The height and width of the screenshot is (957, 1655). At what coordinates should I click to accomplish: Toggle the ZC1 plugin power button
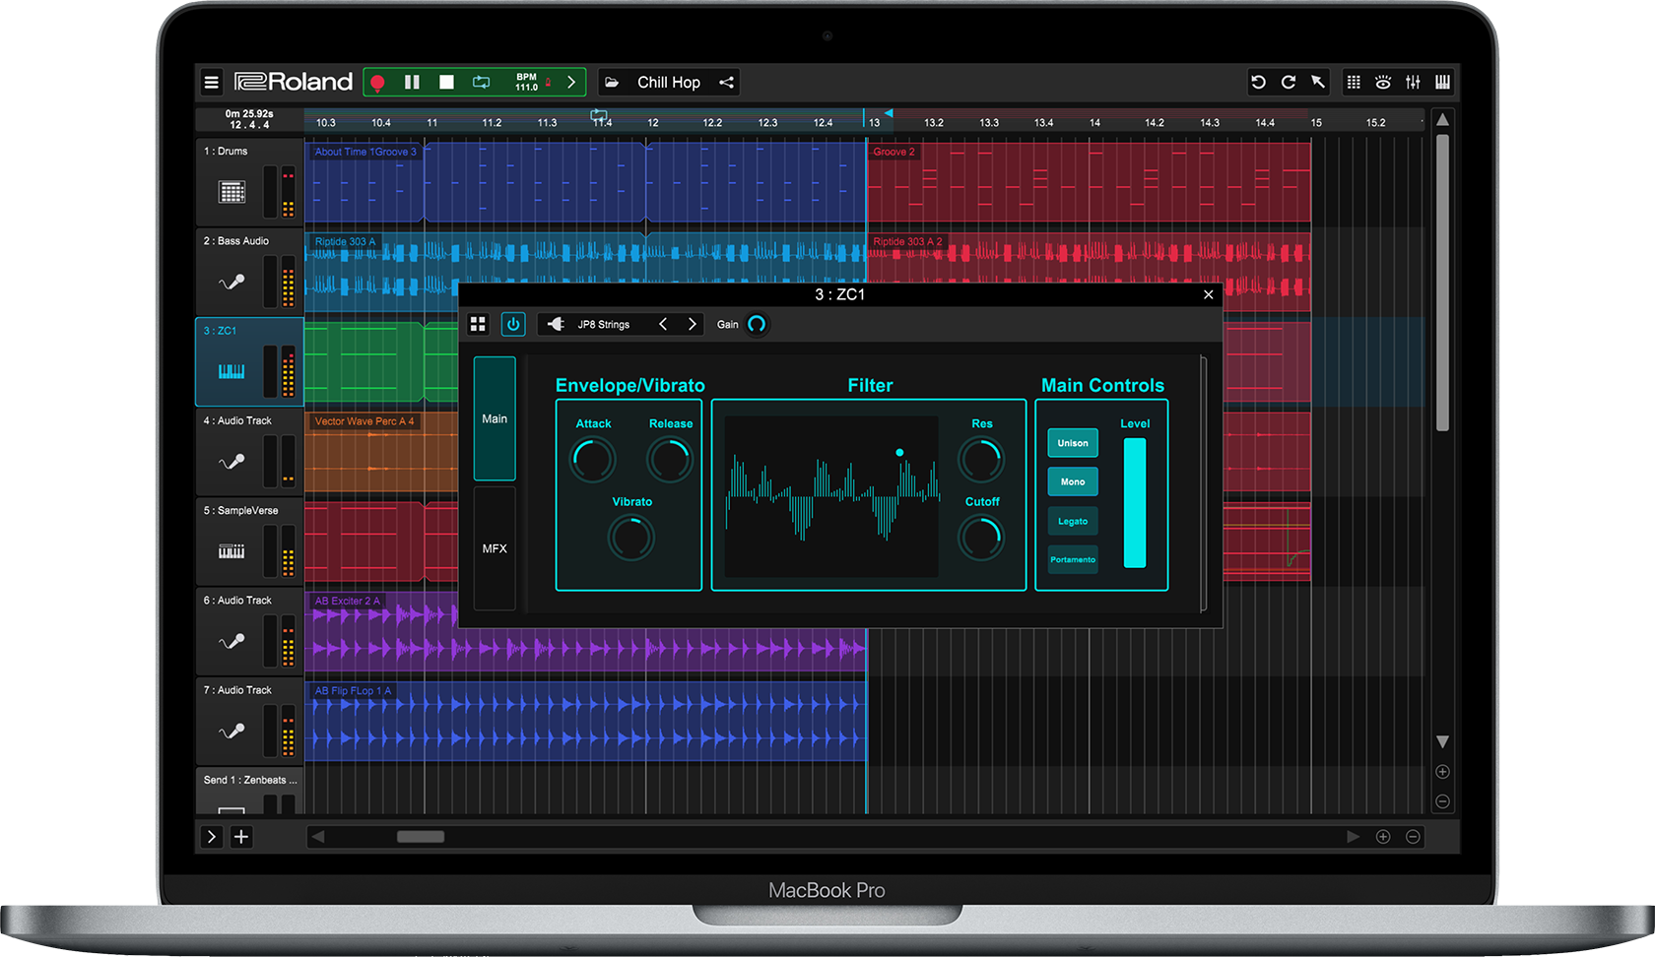tap(513, 324)
